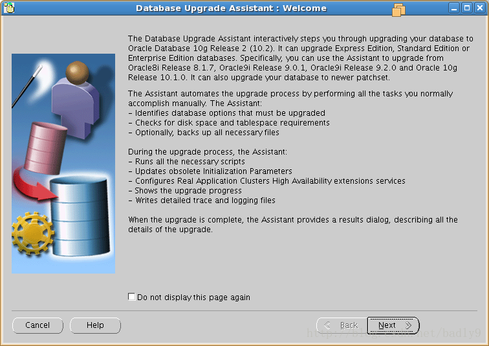Viewport: 489px width, 346px height.
Task: Cancel the Database Upgrade Assistant
Action: click(x=38, y=325)
